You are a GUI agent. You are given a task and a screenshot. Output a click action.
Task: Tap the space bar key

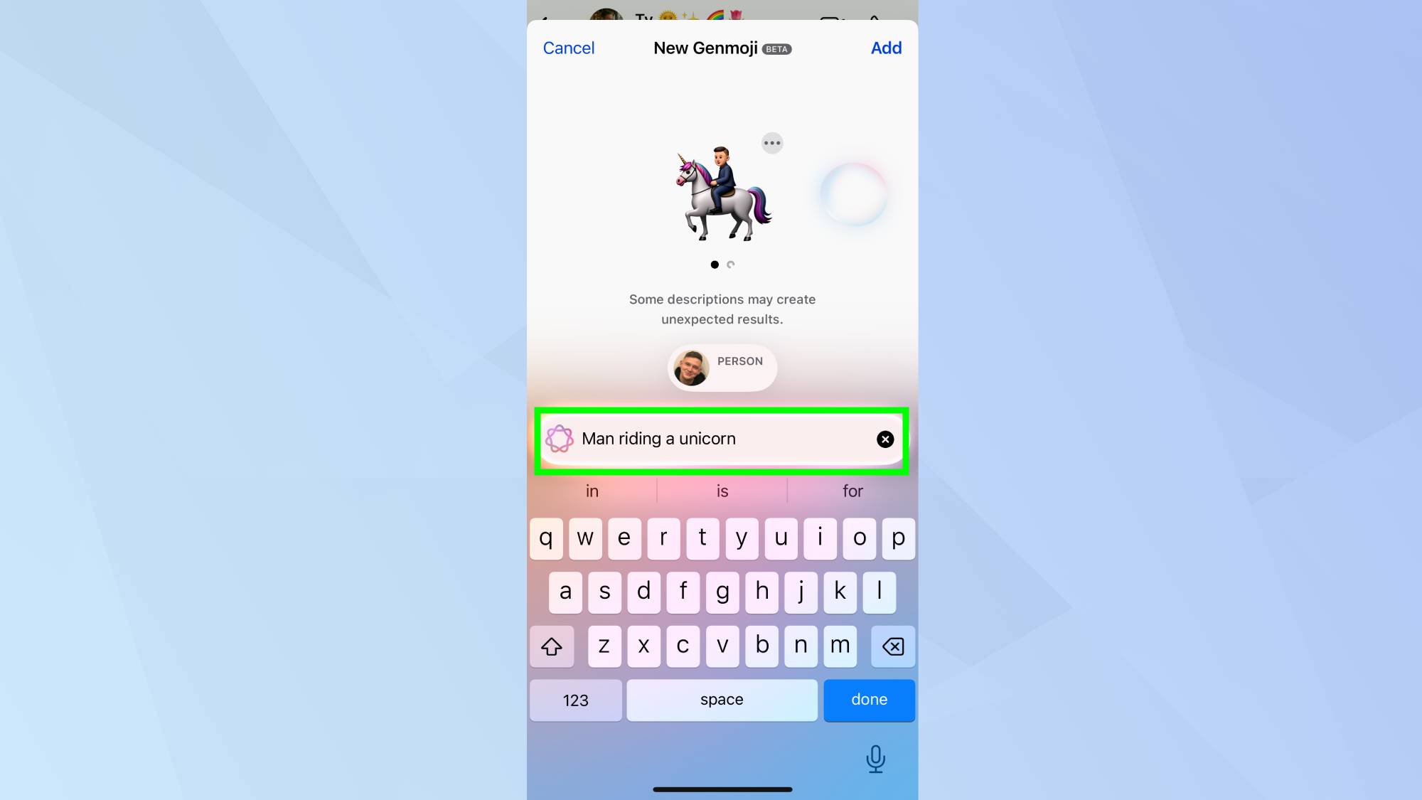click(722, 700)
